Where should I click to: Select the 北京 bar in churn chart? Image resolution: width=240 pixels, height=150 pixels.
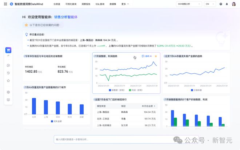pos(34,106)
